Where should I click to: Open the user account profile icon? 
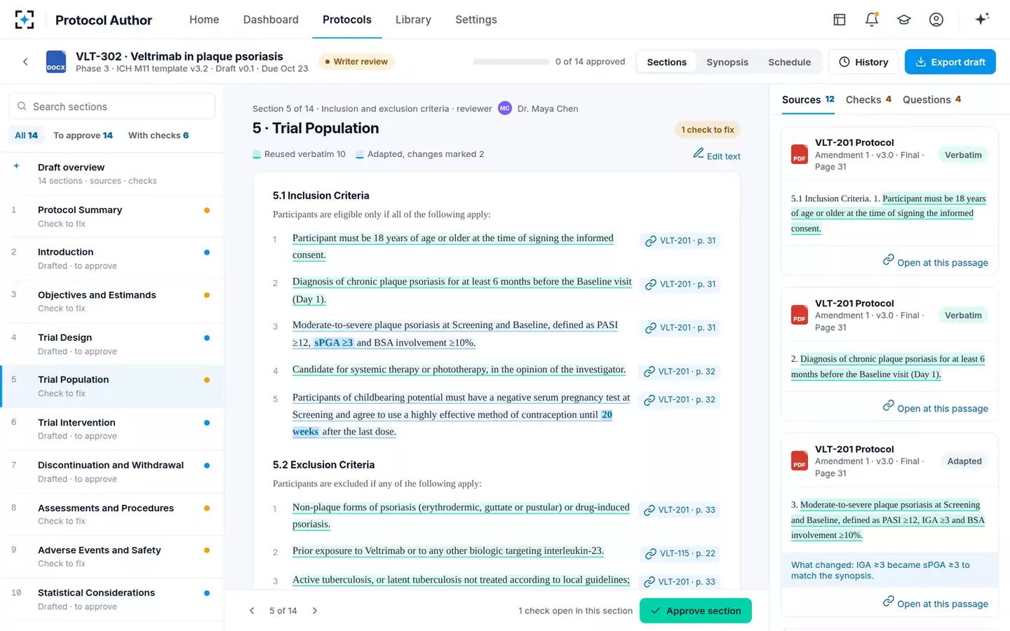click(x=936, y=20)
